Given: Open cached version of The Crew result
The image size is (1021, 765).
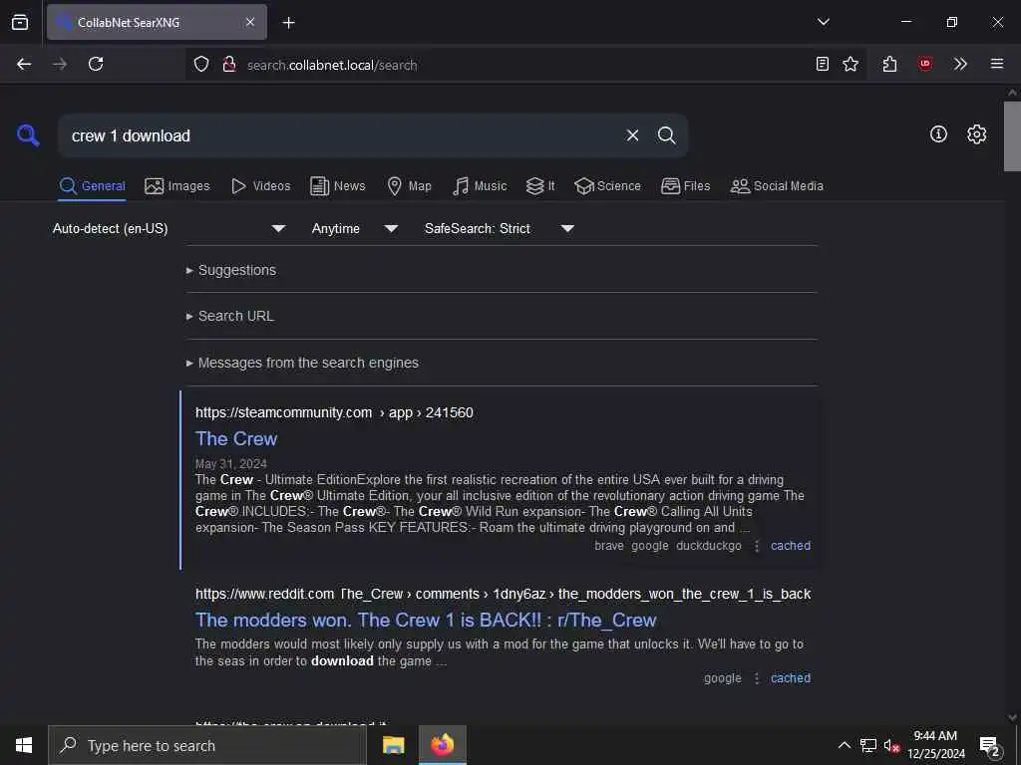Looking at the screenshot, I should 791,546.
